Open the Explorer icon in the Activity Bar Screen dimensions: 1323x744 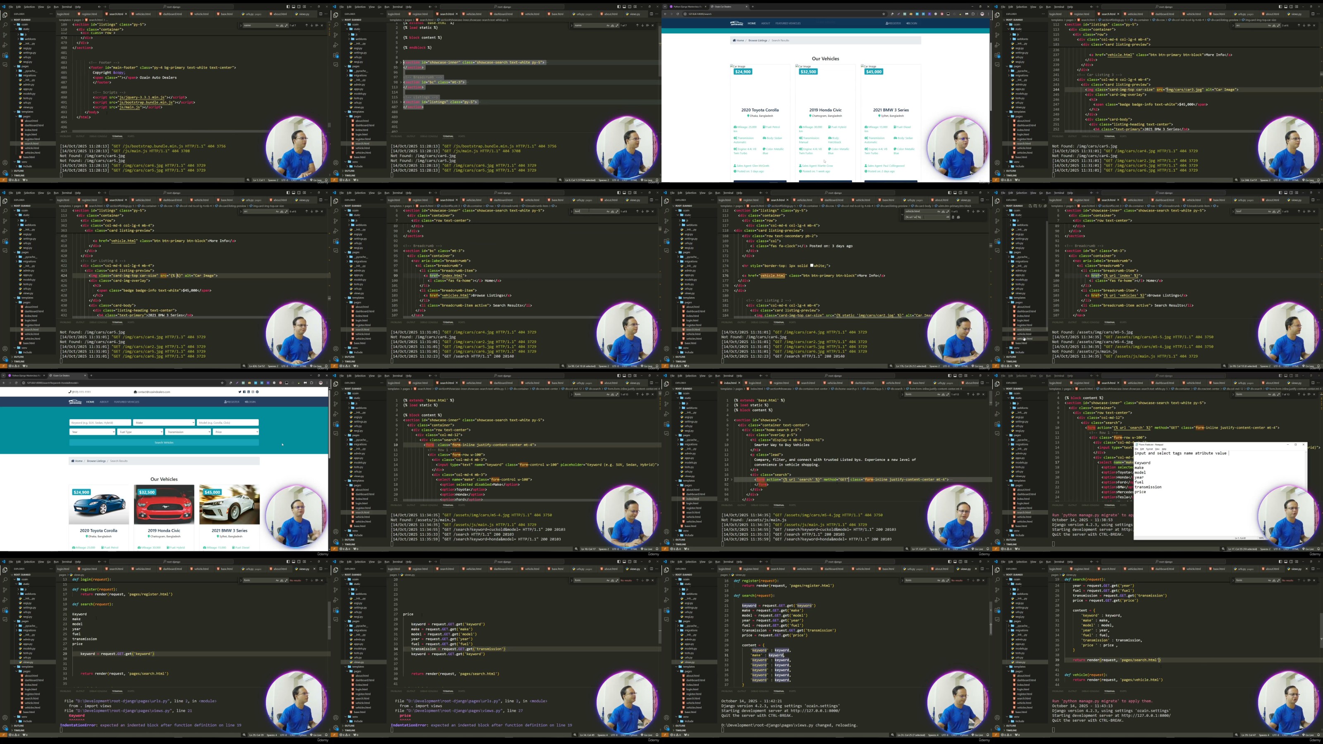click(x=5, y=16)
